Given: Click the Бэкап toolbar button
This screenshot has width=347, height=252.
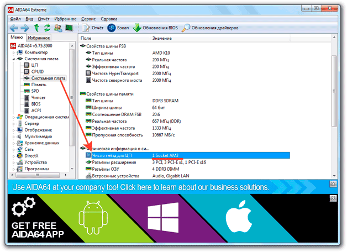Looking at the screenshot, I should [118, 28].
